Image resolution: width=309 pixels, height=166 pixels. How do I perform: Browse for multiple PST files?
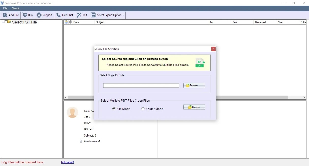pyautogui.click(x=194, y=107)
